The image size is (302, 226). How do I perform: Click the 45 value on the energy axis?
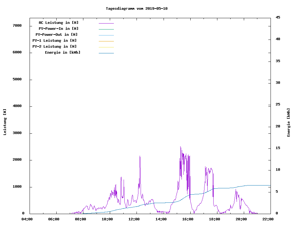[x=278, y=17]
